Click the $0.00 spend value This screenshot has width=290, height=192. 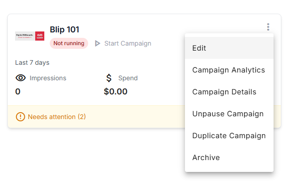pyautogui.click(x=116, y=92)
